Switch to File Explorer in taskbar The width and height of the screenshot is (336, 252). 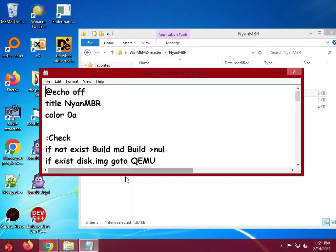click(x=69, y=245)
